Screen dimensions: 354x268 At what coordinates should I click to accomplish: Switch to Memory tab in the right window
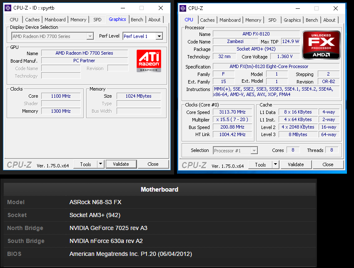click(253, 20)
